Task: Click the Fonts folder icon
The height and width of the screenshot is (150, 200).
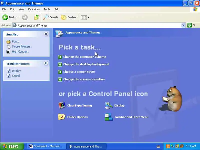Action: point(8,42)
